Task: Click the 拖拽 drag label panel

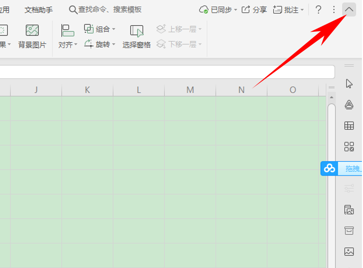Action: coord(350,169)
